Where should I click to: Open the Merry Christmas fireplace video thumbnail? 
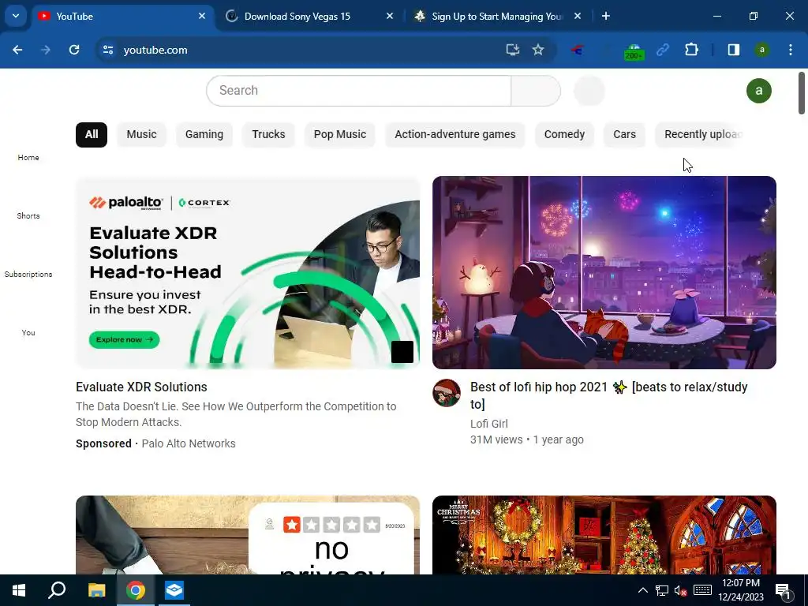[x=604, y=535]
